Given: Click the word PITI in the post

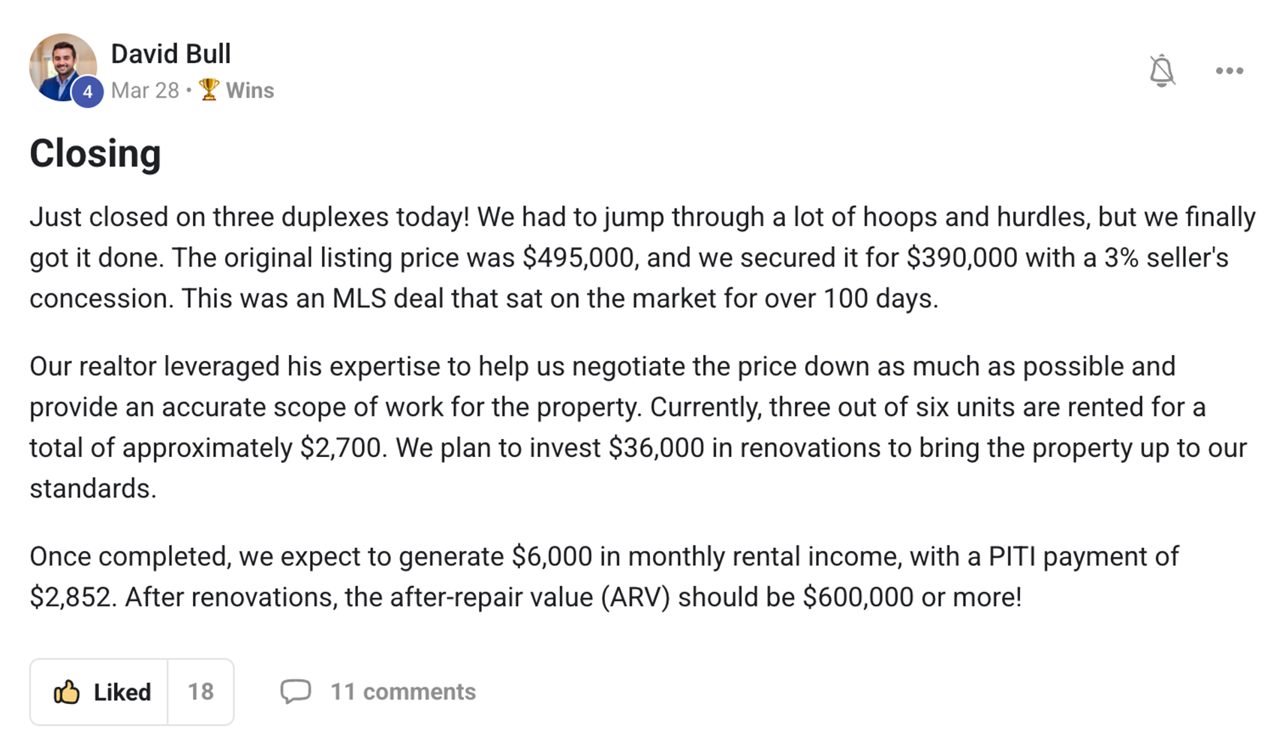Looking at the screenshot, I should point(1011,557).
